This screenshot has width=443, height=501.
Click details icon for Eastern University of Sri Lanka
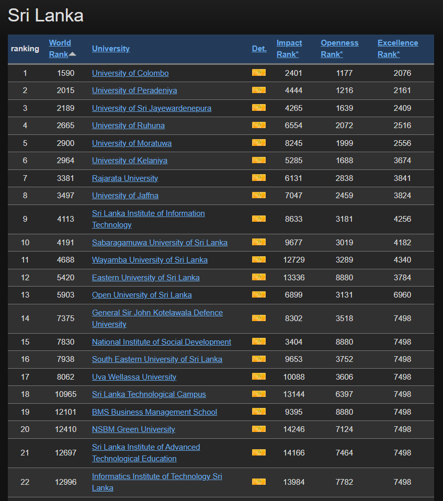(258, 277)
